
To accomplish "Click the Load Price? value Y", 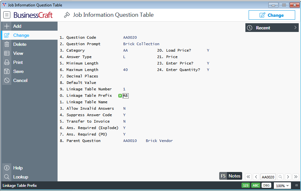I will [208, 50].
